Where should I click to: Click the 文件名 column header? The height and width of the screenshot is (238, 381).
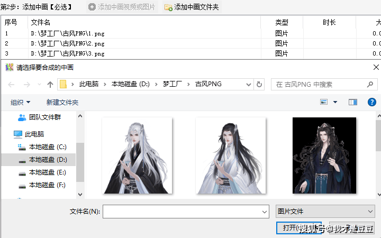click(x=144, y=22)
